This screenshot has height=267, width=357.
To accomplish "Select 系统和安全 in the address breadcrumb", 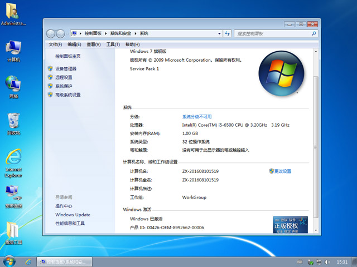I will pos(120,33).
